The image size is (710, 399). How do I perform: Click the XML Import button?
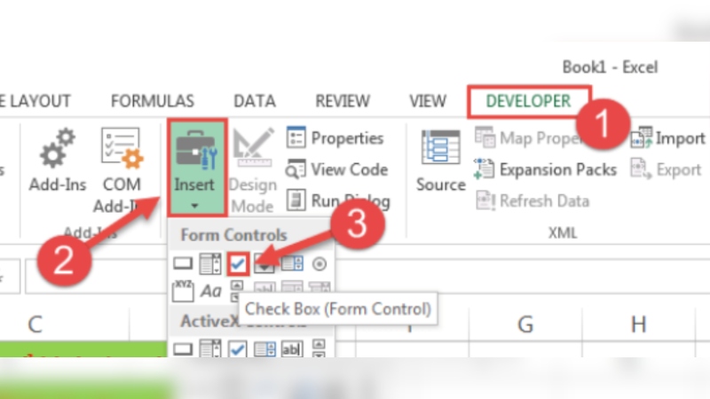[x=668, y=138]
